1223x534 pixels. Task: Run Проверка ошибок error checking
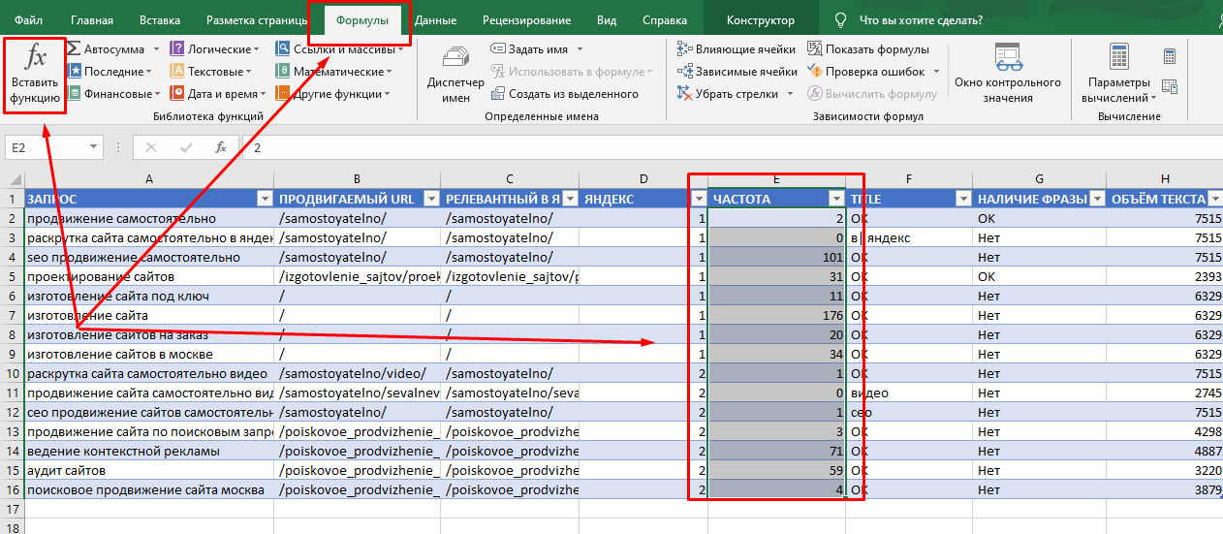(x=865, y=72)
